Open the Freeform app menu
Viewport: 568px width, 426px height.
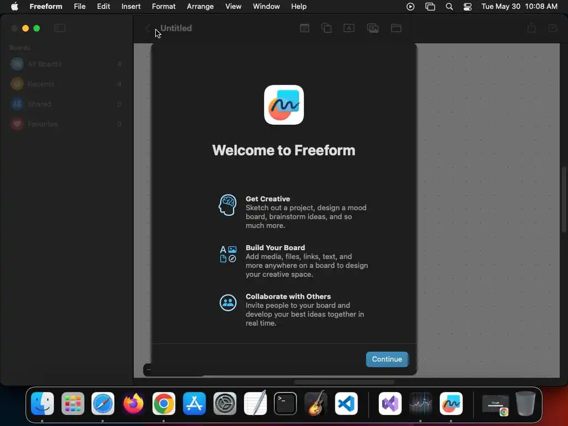coord(45,7)
